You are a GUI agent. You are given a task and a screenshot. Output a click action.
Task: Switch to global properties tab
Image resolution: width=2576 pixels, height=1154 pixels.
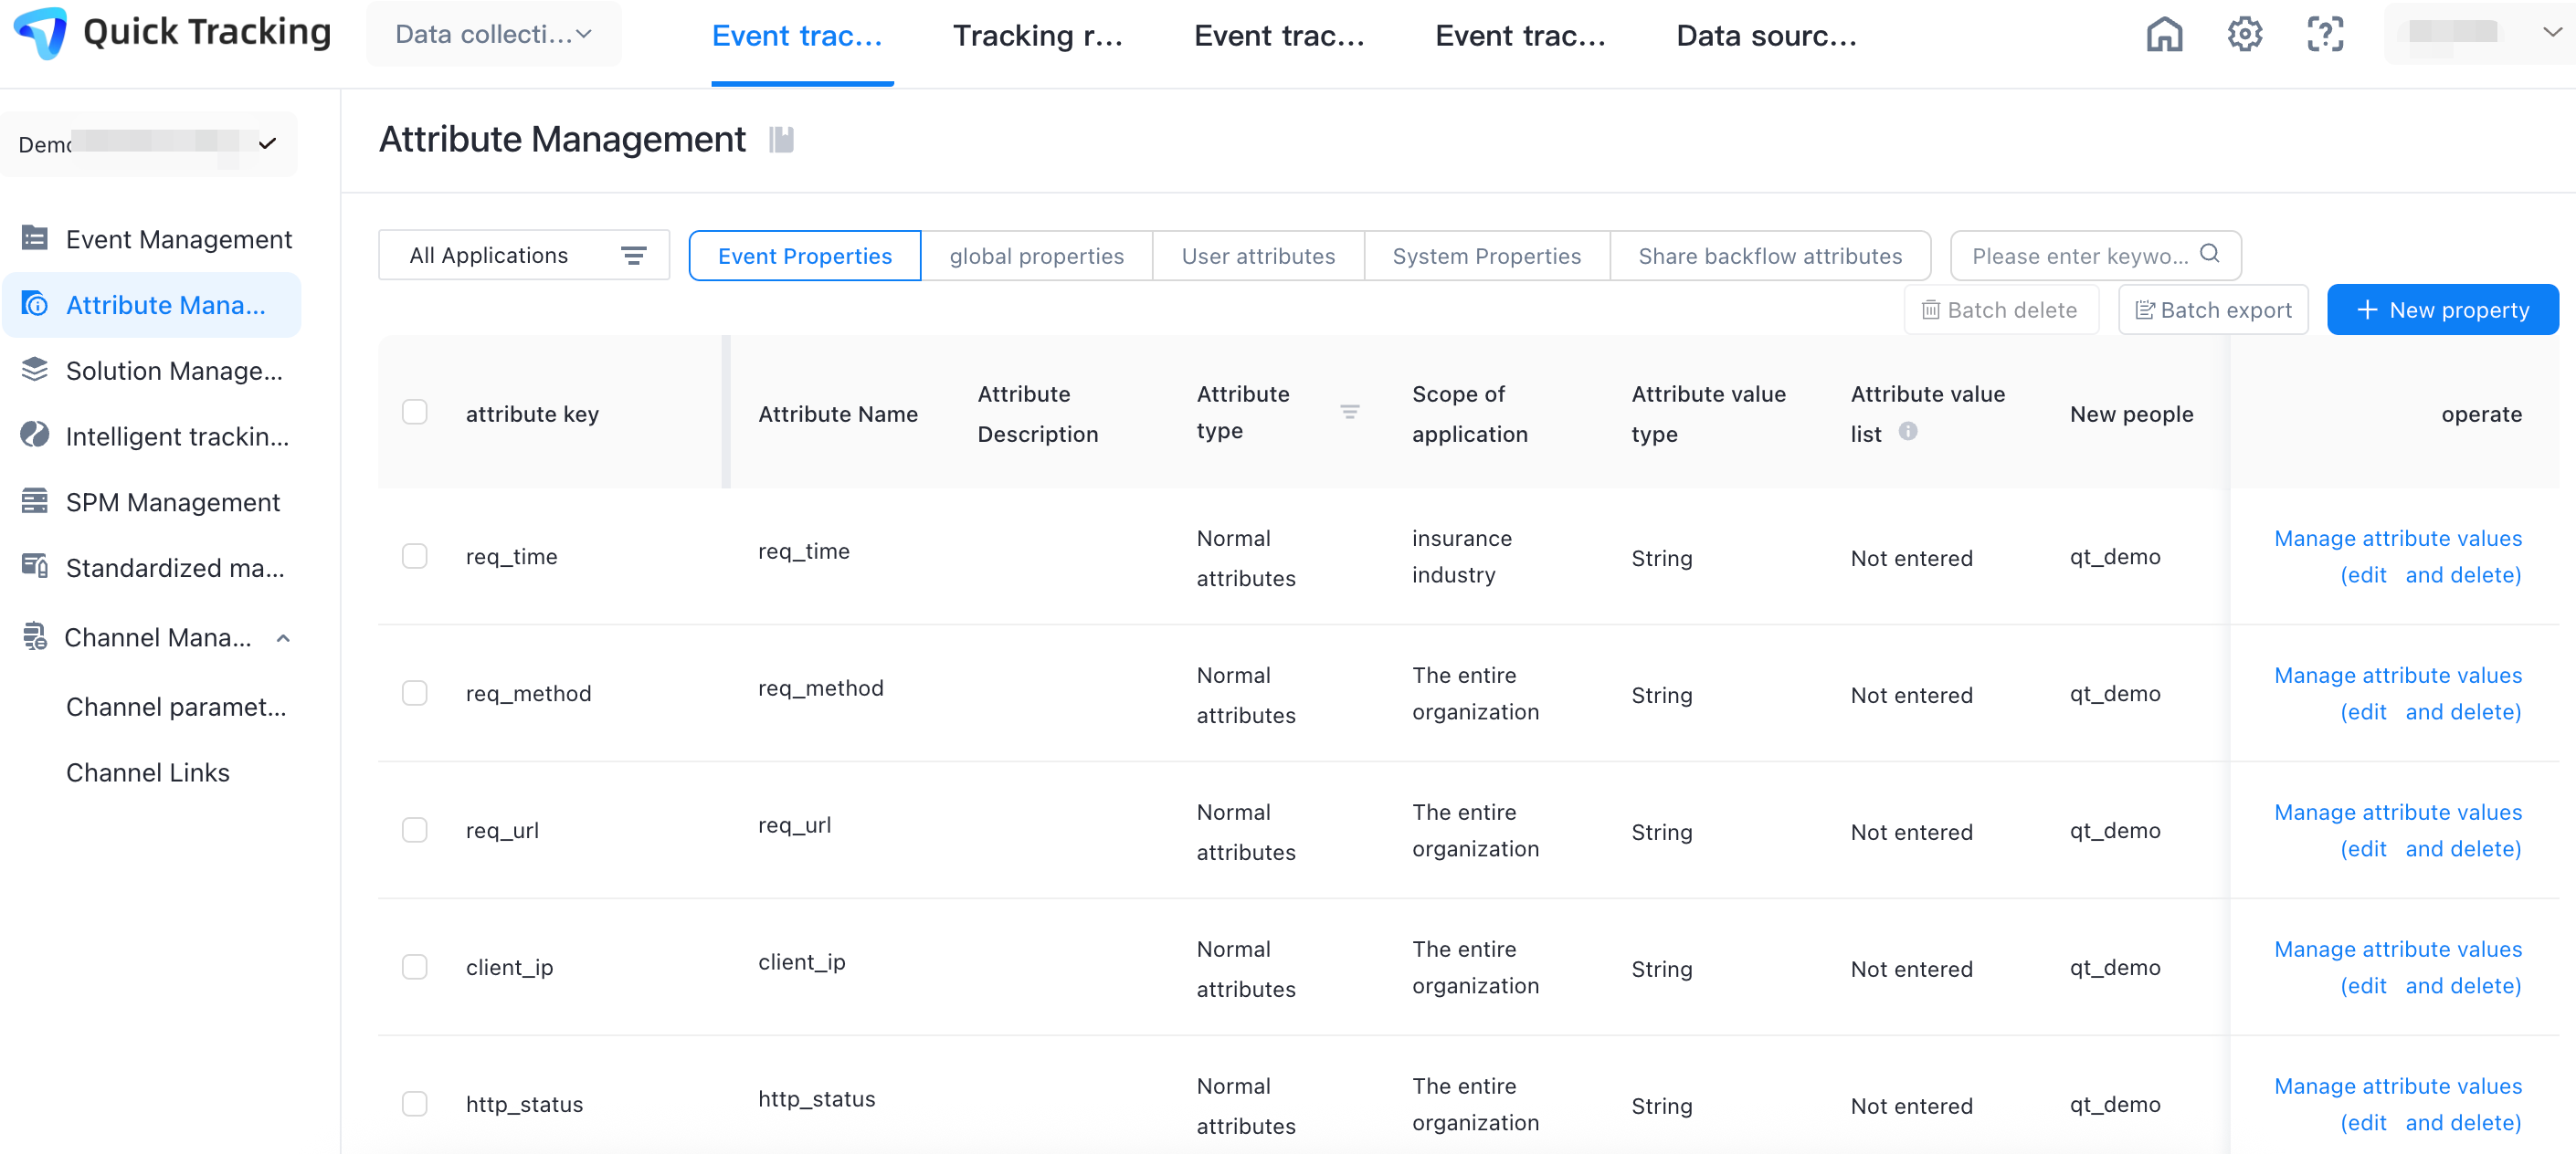coord(1036,256)
